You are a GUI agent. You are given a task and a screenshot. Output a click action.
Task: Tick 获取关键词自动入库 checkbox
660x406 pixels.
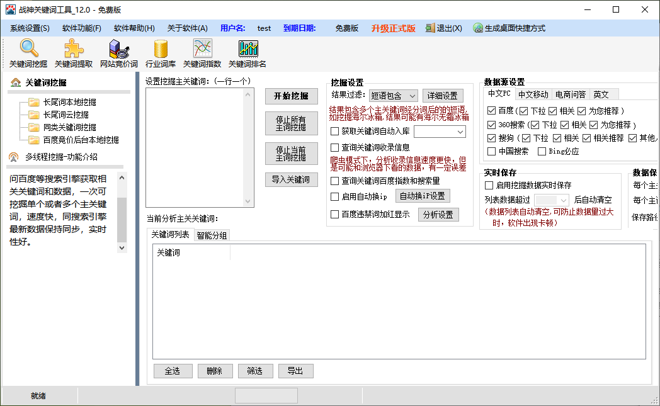(x=334, y=132)
